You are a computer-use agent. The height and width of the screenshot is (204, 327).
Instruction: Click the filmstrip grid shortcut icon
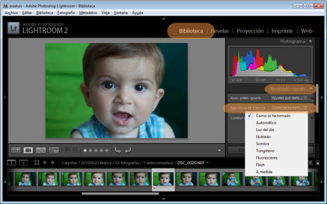click(x=37, y=163)
